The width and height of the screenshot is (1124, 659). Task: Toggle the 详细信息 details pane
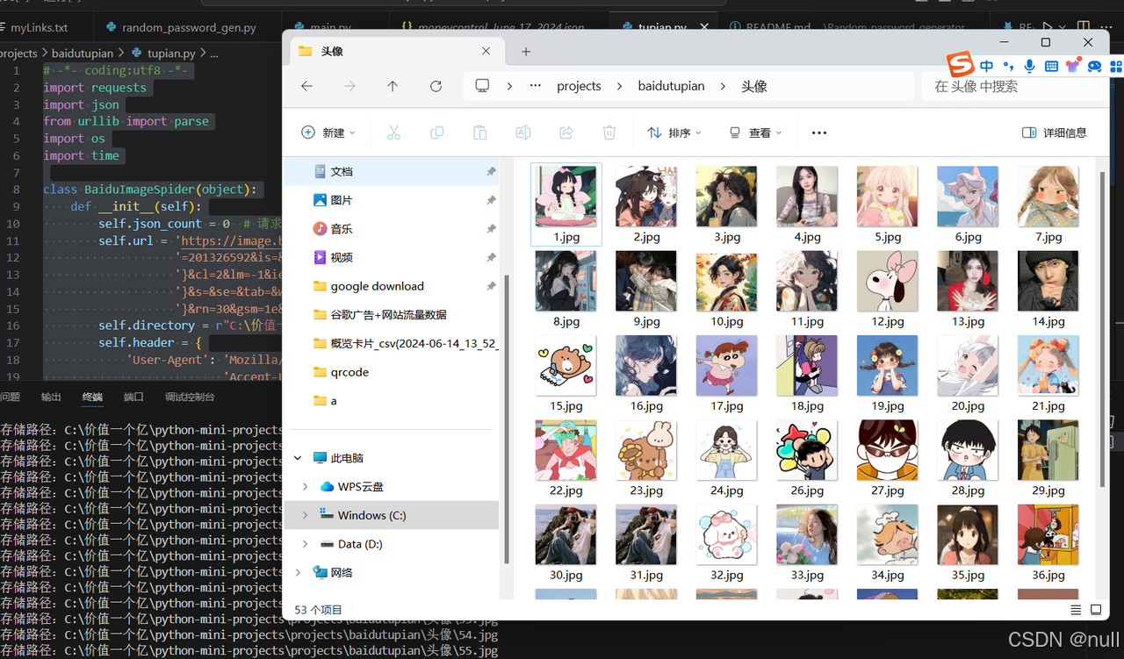pyautogui.click(x=1055, y=133)
